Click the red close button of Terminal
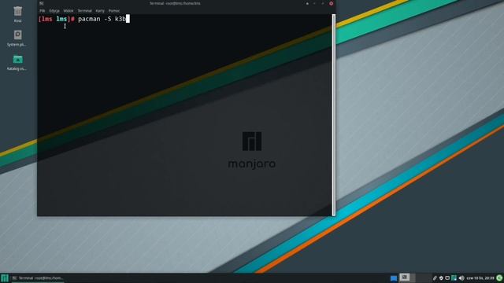 click(x=331, y=3)
